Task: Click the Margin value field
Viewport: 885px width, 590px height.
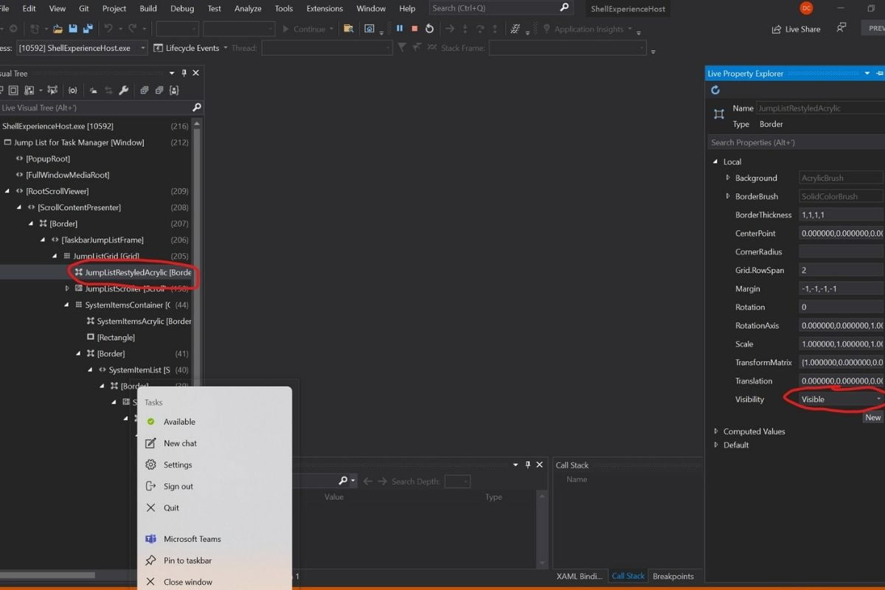Action: [841, 288]
